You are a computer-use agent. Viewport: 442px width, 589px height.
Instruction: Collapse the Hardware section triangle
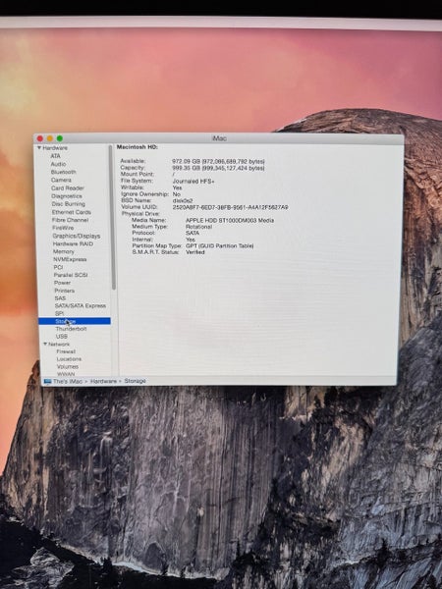39,148
